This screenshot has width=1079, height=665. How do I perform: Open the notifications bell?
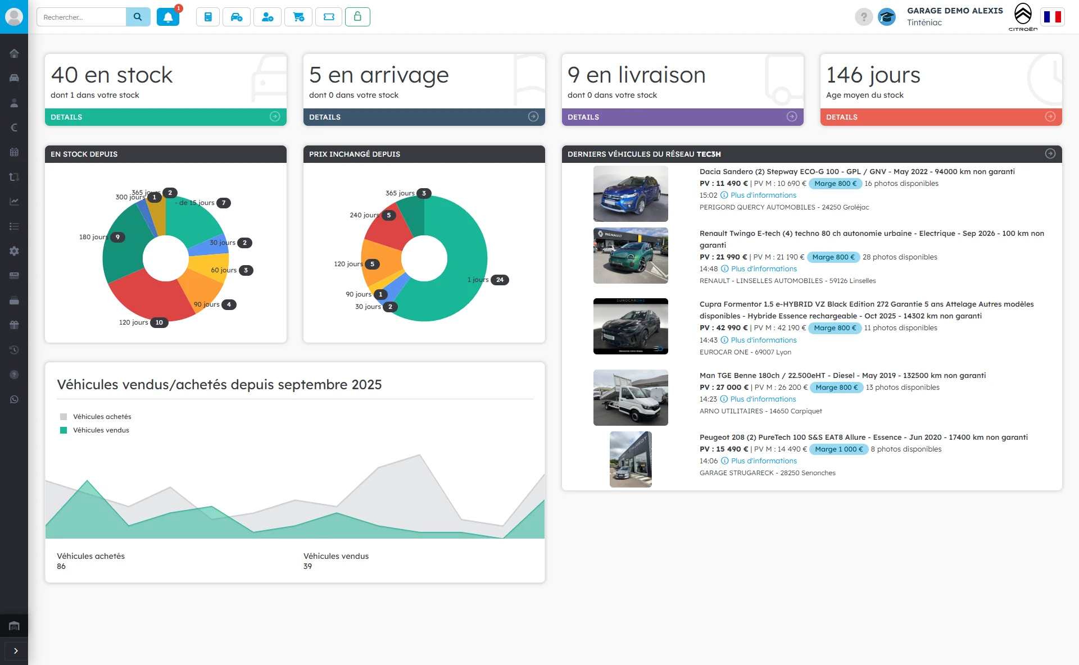click(x=168, y=17)
